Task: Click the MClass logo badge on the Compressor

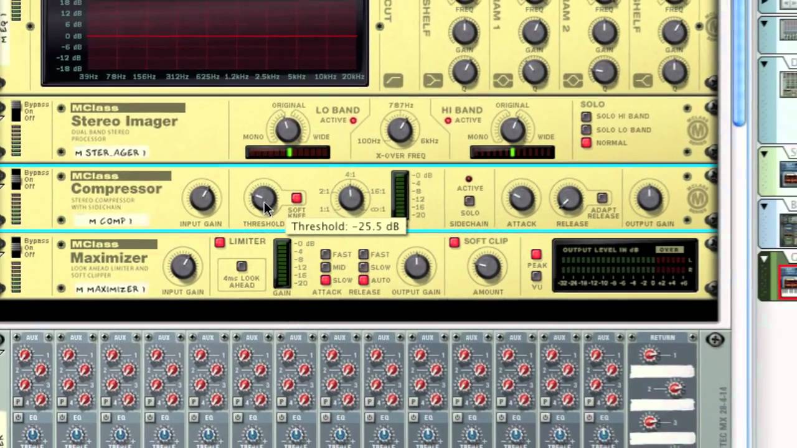Action: click(x=697, y=199)
